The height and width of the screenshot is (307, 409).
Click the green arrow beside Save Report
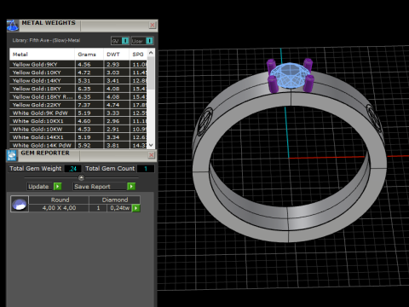coord(131,187)
